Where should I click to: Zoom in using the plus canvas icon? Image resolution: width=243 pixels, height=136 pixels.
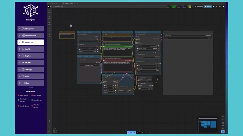pyautogui.click(x=223, y=117)
